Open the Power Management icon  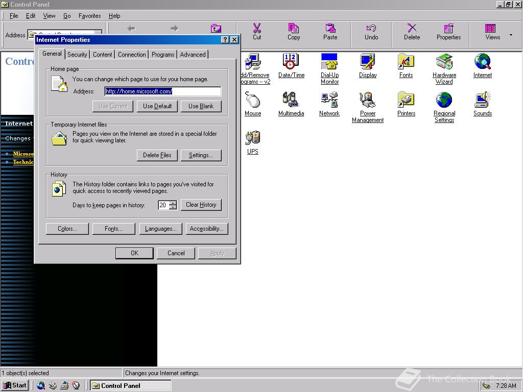point(368,107)
